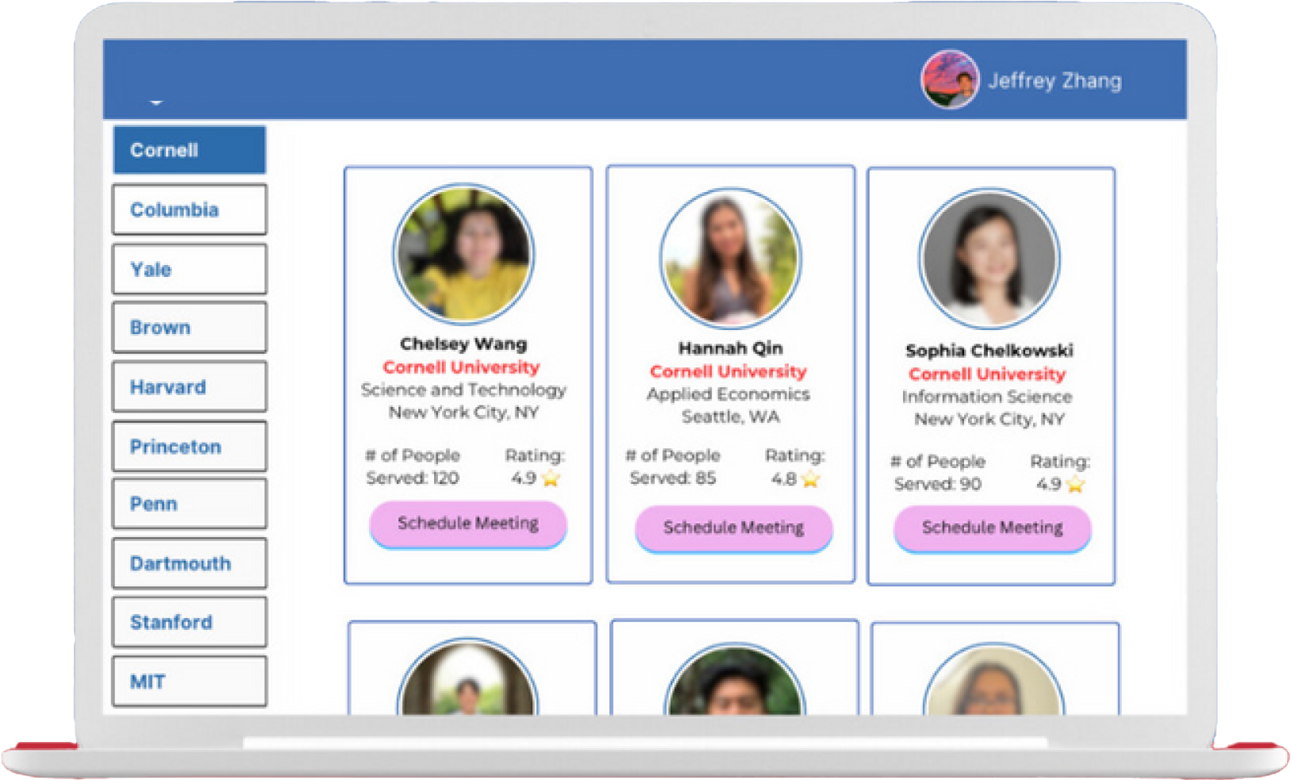View Sophia Chelkowski's profile photo
Image resolution: width=1291 pixels, height=780 pixels.
click(989, 259)
